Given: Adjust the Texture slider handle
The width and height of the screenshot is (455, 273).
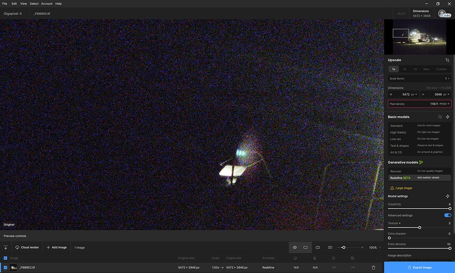Looking at the screenshot, I should click(420, 227).
